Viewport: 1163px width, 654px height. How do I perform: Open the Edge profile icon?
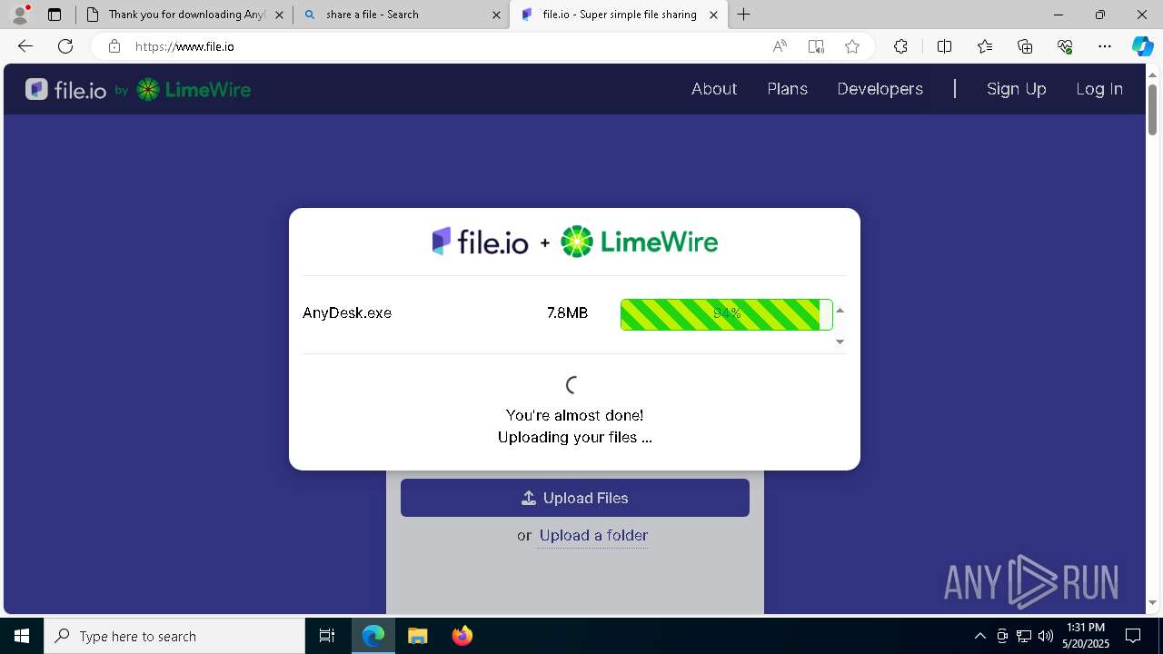coord(20,15)
